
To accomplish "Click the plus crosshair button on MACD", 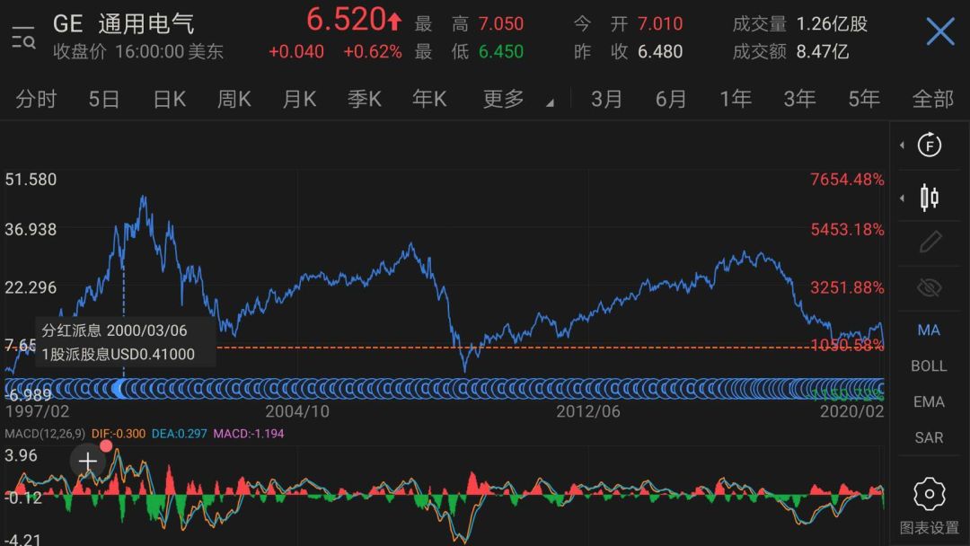I will [88, 462].
